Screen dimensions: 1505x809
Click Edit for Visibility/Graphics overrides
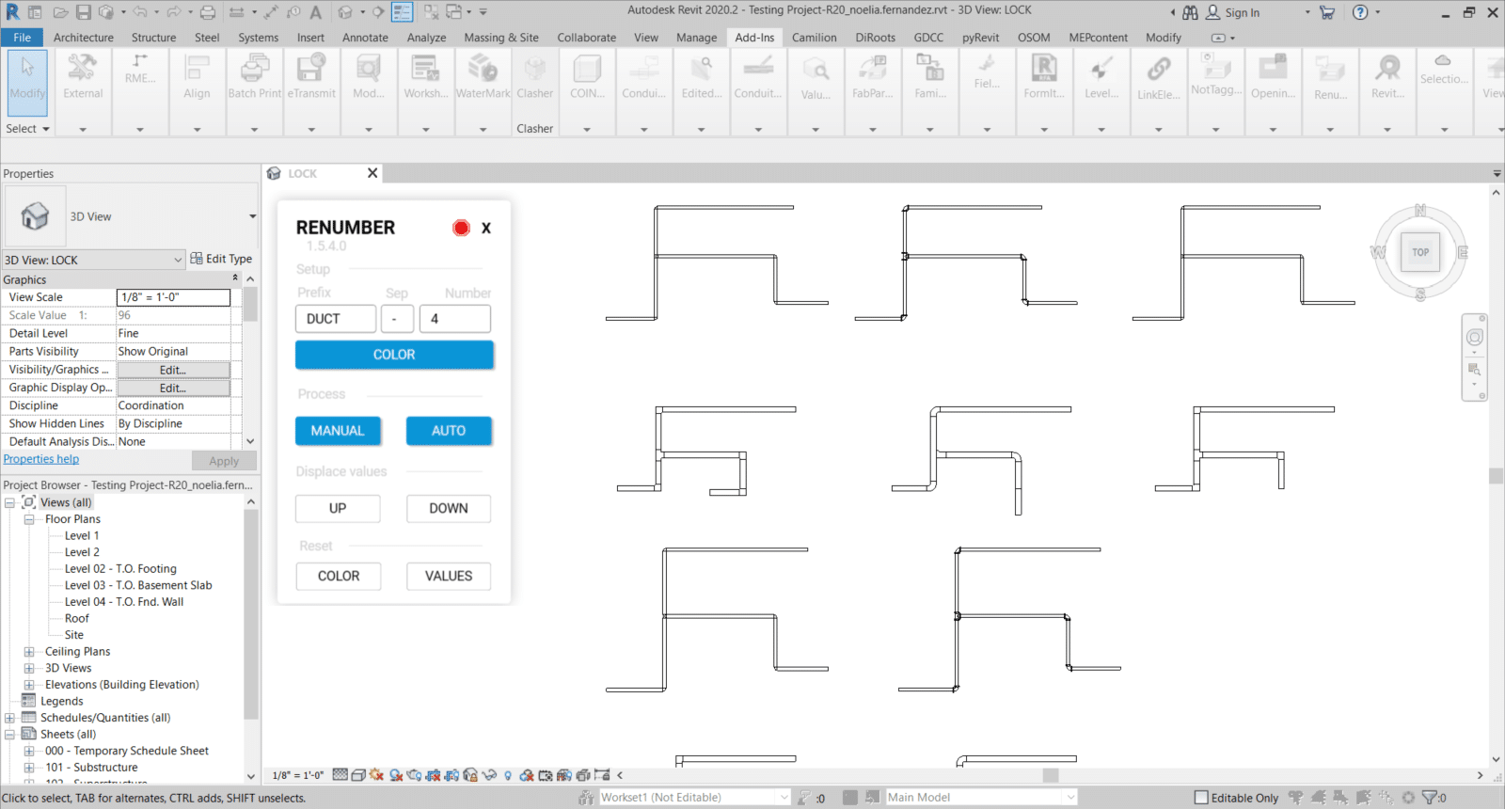(173, 370)
